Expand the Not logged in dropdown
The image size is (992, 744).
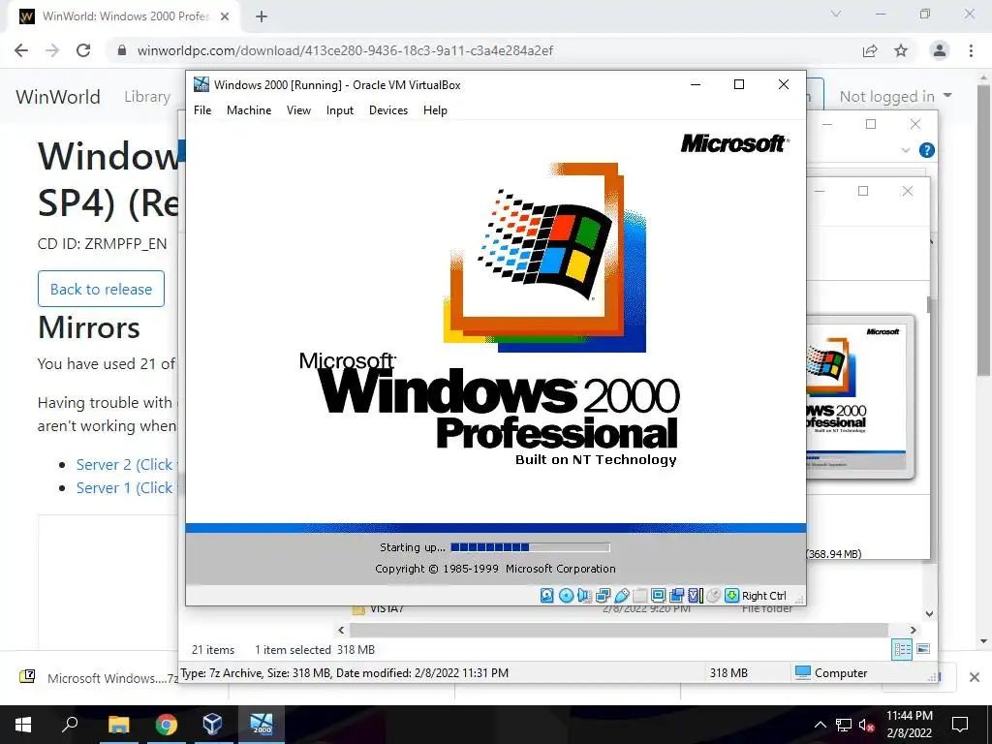895,96
